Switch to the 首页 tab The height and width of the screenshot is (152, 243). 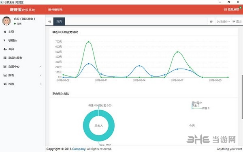(x=59, y=21)
